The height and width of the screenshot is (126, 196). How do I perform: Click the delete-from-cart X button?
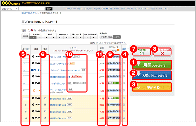click(162, 52)
